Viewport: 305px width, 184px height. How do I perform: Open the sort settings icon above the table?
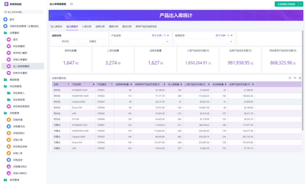coord(295,78)
